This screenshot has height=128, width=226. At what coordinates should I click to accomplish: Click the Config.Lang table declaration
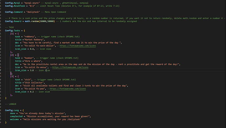14,110
